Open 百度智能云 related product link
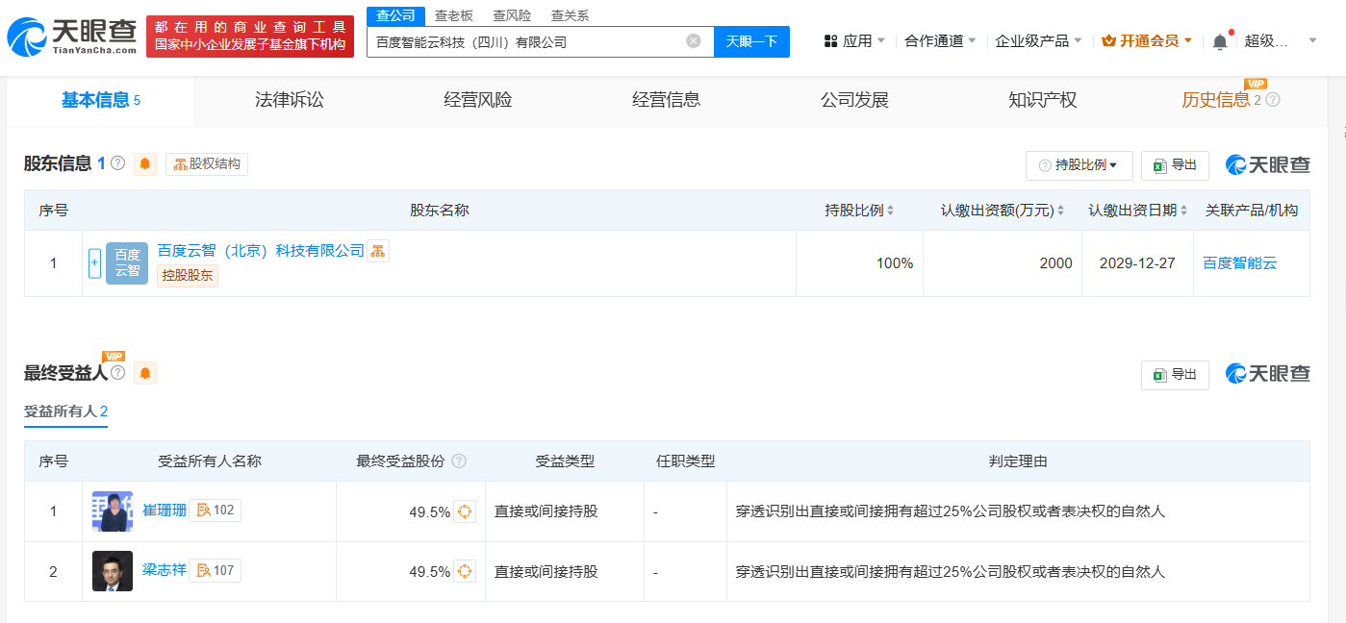Viewport: 1346px width, 623px height. click(1239, 263)
